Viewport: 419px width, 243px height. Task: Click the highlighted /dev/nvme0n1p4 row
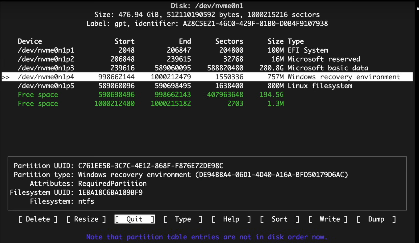point(207,77)
